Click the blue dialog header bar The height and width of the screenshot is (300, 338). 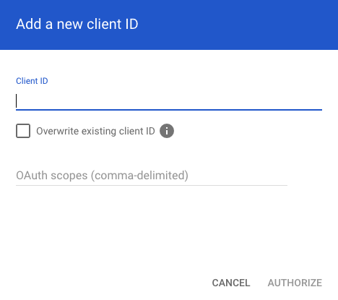[x=169, y=25]
